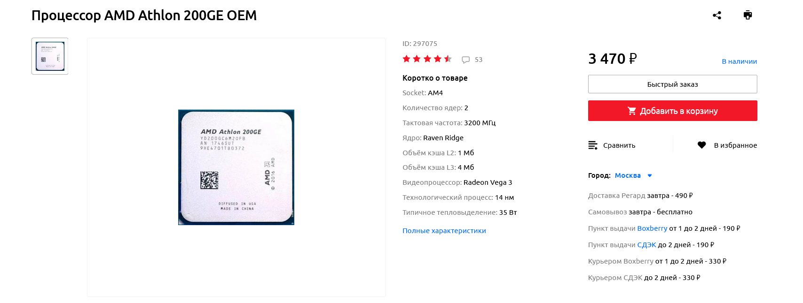Click the Быстрый заказ button
Image resolution: width=803 pixels, height=303 pixels.
pos(672,84)
